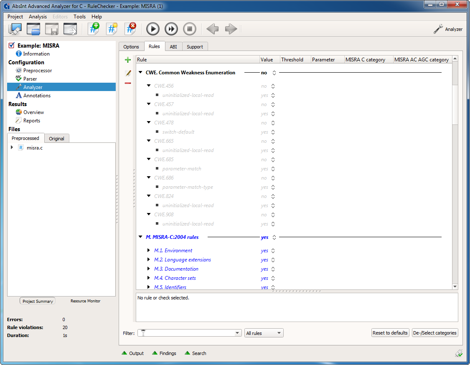Toggle value stepper for M. MISRA-C:2004 rules

pos(274,237)
